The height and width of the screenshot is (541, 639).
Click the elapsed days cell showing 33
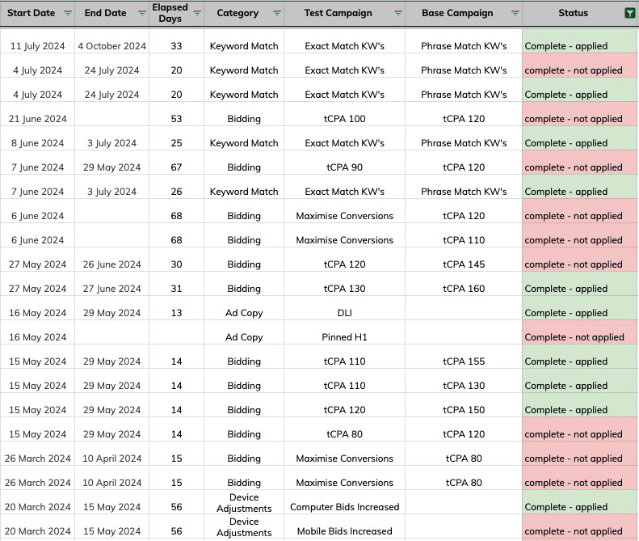click(177, 46)
